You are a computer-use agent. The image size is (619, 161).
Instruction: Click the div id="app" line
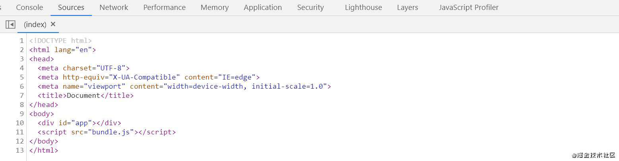coord(80,123)
